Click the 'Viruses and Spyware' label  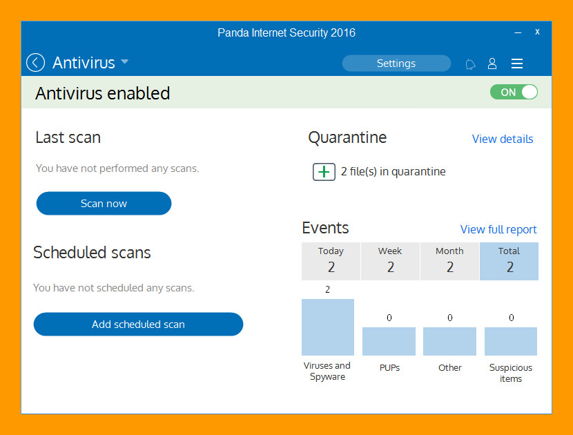[x=327, y=371]
